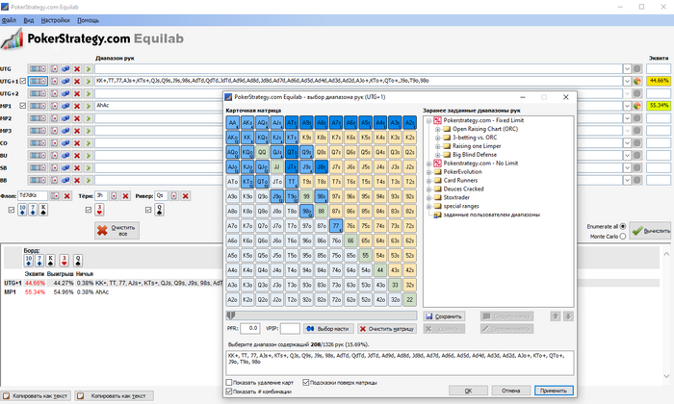The image size is (674, 404).
Task: Collapse the Pokerstrategy.com - Fixed Limit node
Action: point(428,120)
